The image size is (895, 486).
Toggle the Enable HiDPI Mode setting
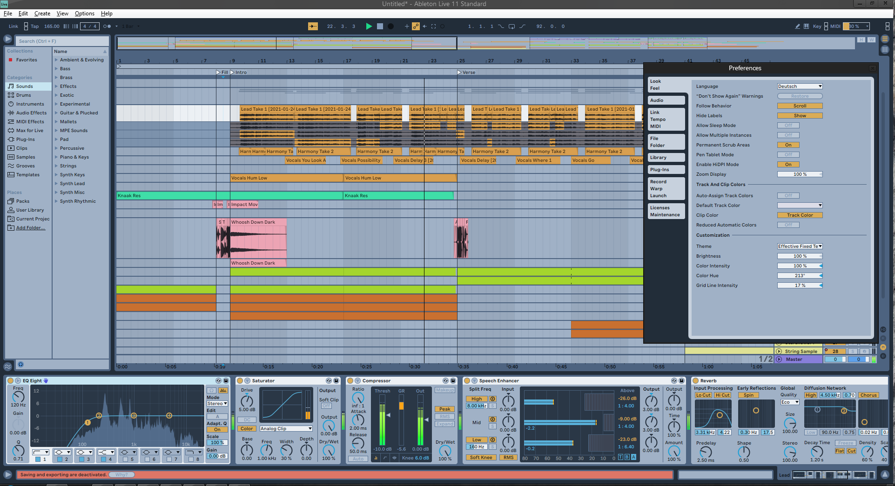pyautogui.click(x=788, y=165)
